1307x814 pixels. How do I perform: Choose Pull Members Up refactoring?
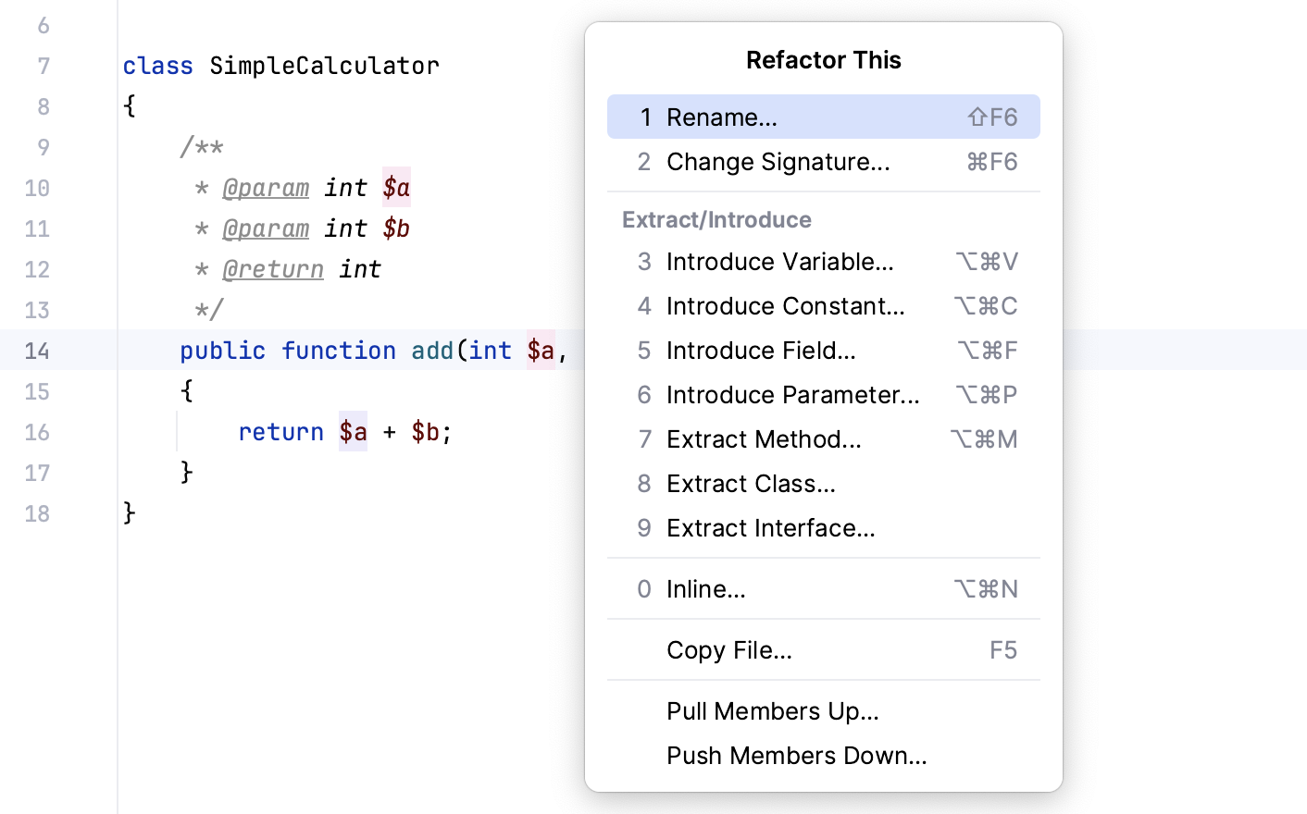[773, 711]
